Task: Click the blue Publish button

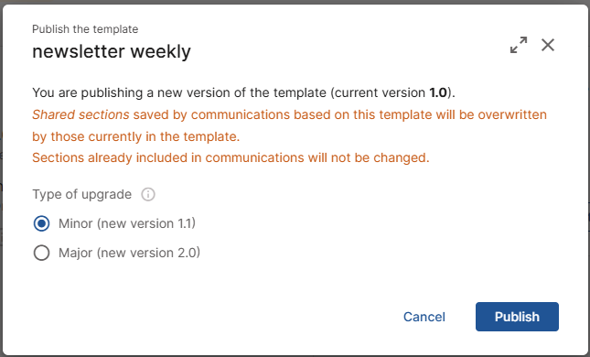Action: point(517,317)
